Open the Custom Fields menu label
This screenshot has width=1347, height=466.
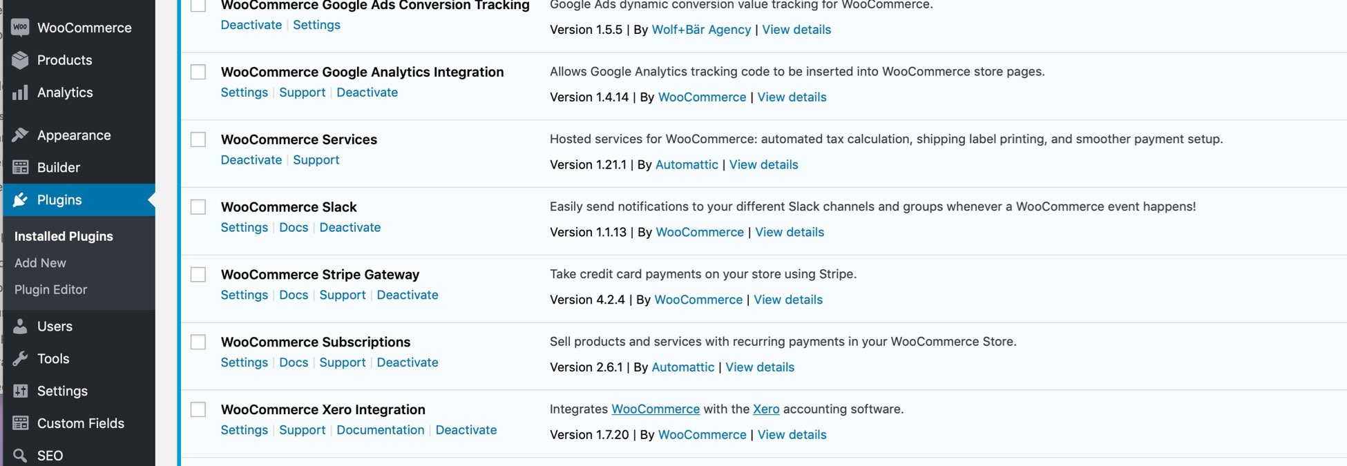click(81, 423)
